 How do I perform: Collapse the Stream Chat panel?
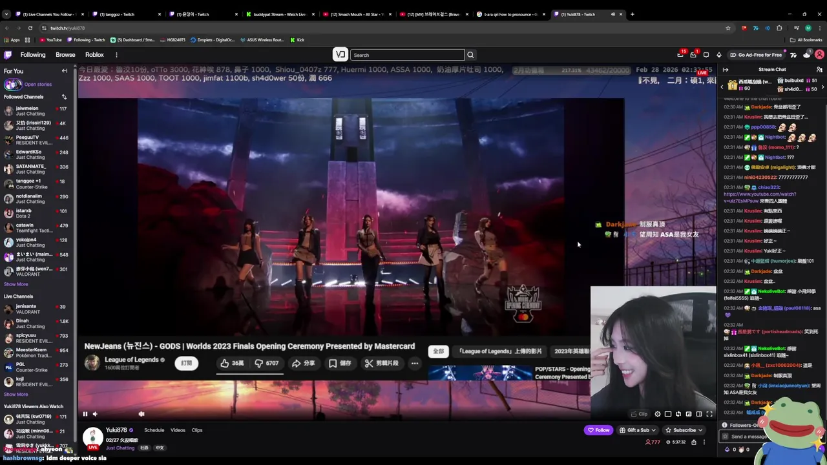point(726,70)
